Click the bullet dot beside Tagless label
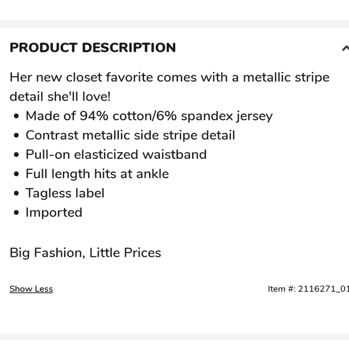The image size is (349, 349). click(x=16, y=193)
